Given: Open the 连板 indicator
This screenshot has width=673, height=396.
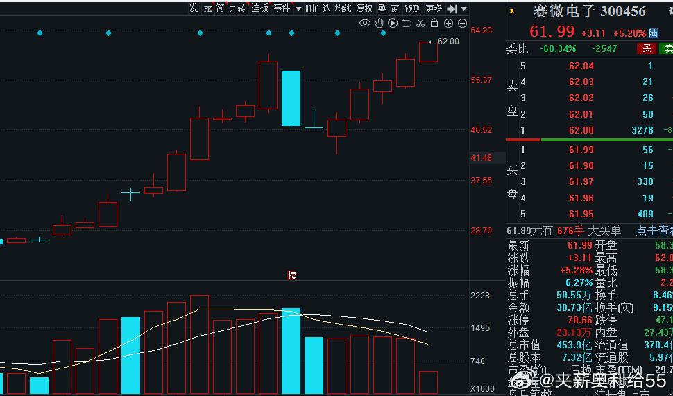Looking at the screenshot, I should pyautogui.click(x=259, y=8).
